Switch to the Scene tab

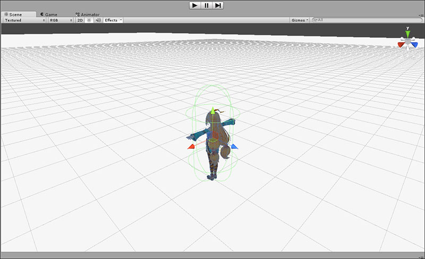pos(19,14)
